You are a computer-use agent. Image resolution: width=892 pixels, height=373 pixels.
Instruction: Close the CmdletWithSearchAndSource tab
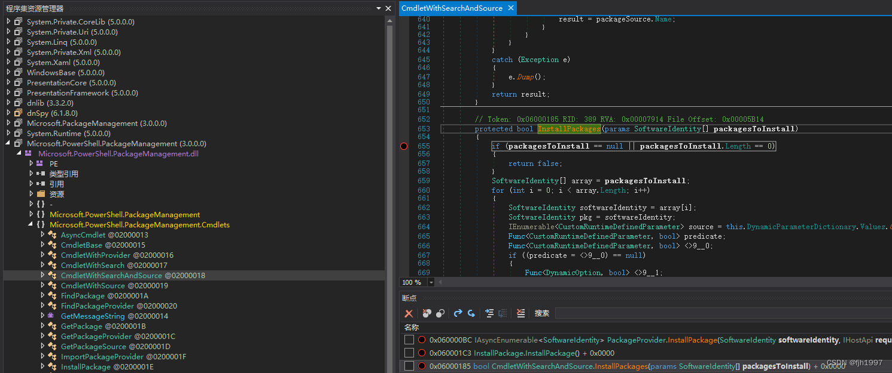[510, 8]
